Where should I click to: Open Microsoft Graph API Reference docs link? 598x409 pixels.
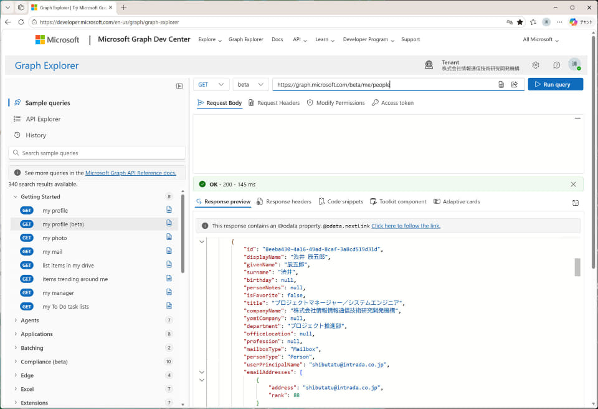pos(130,173)
